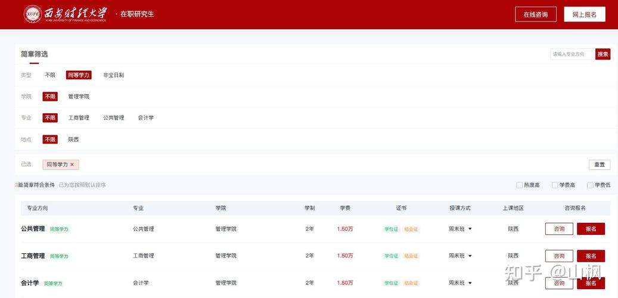Enable the 热度高 sort checkbox
Viewport: 618px width, 298px height.
click(x=520, y=185)
